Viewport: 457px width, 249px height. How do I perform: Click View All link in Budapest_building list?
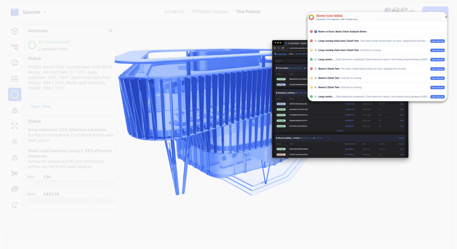click(x=340, y=131)
